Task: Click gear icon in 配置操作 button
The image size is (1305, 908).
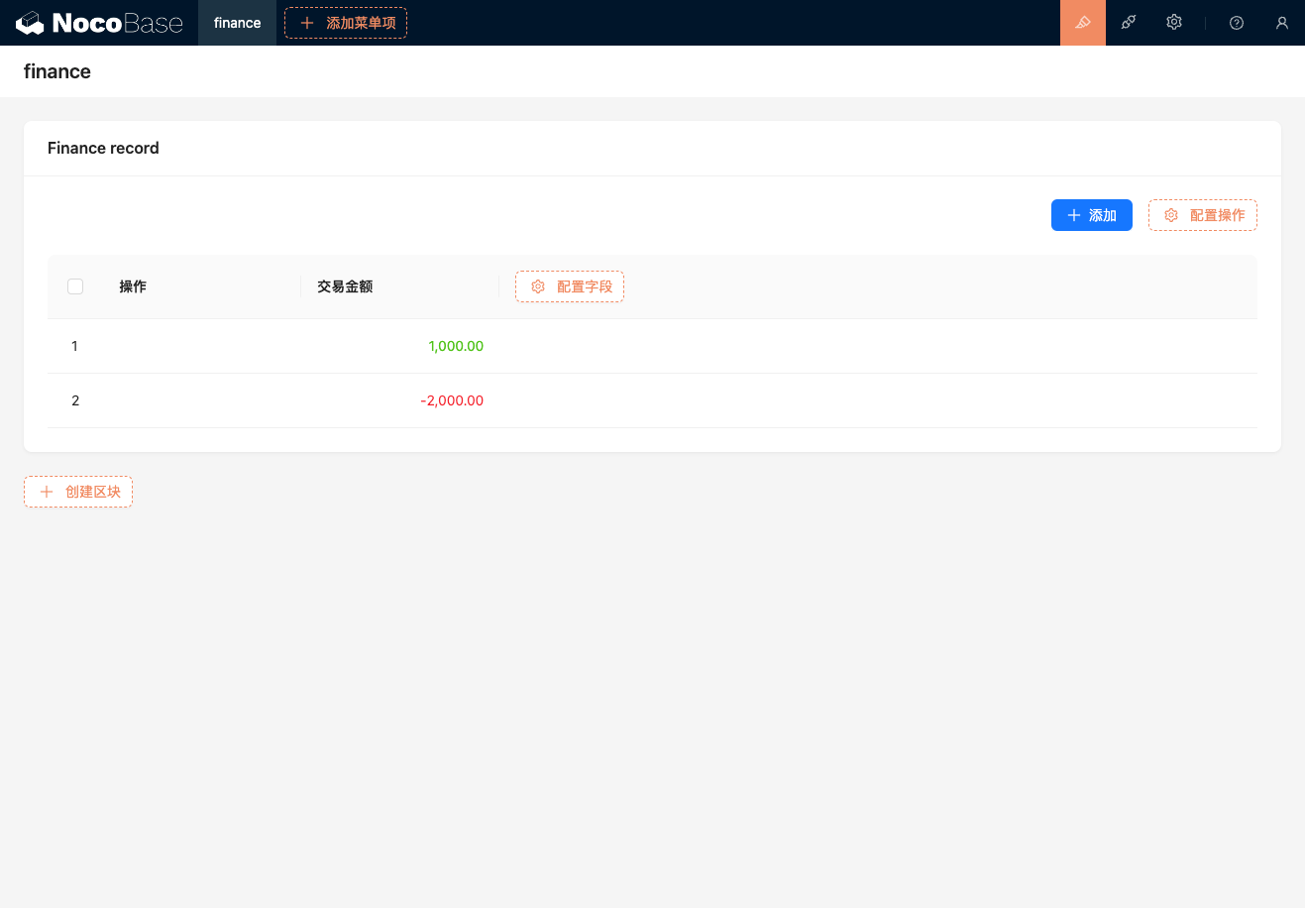Action: click(x=1171, y=215)
